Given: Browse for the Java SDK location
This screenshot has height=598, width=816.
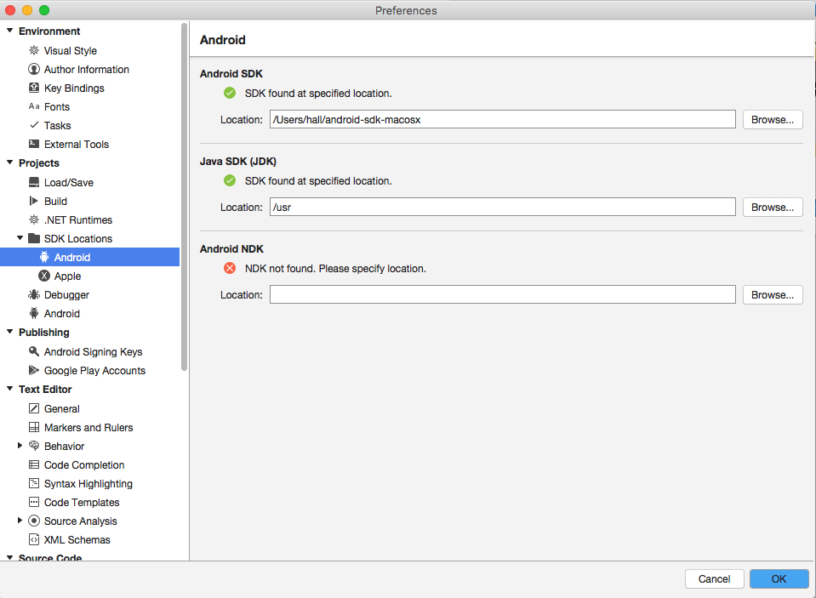Looking at the screenshot, I should 773,208.
